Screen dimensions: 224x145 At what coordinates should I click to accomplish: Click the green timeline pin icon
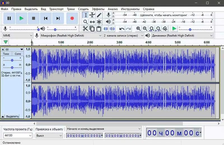(6, 42)
